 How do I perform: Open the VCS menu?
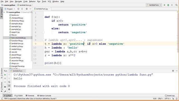pyautogui.click(x=49, y=1)
